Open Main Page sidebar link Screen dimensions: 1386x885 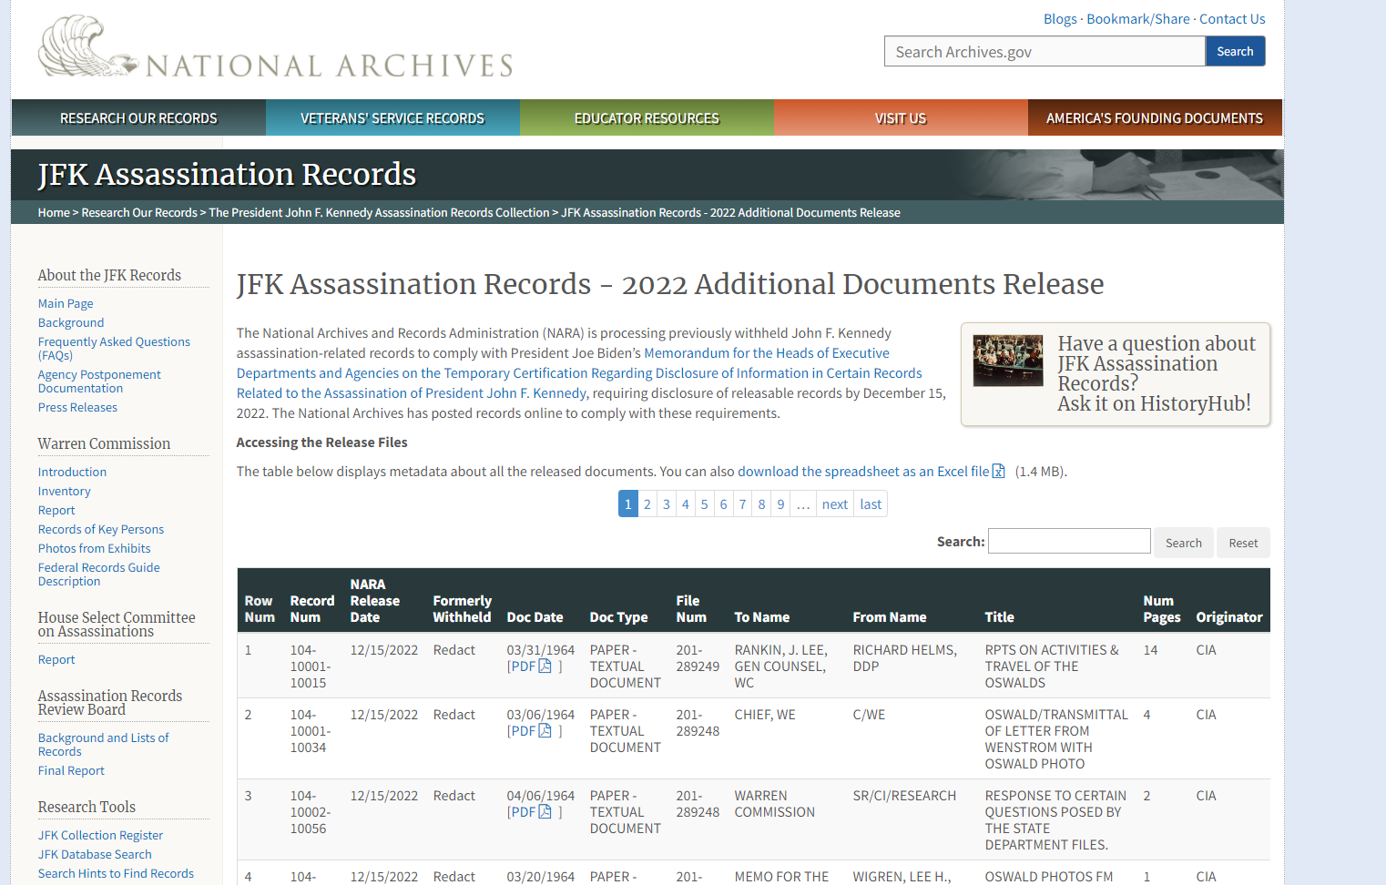66,304
